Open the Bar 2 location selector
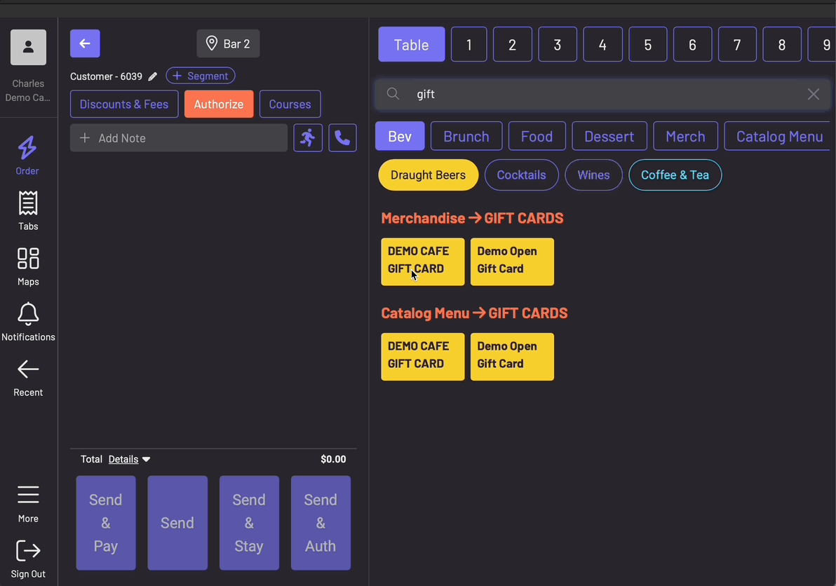The height and width of the screenshot is (586, 836). coord(228,44)
